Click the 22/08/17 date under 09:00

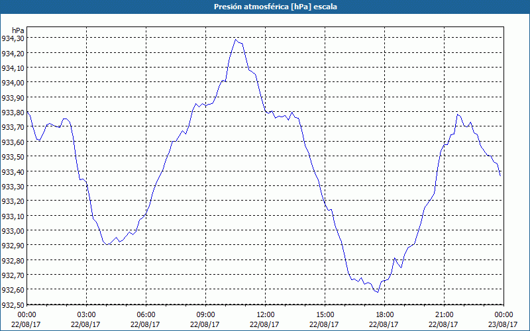tap(205, 324)
